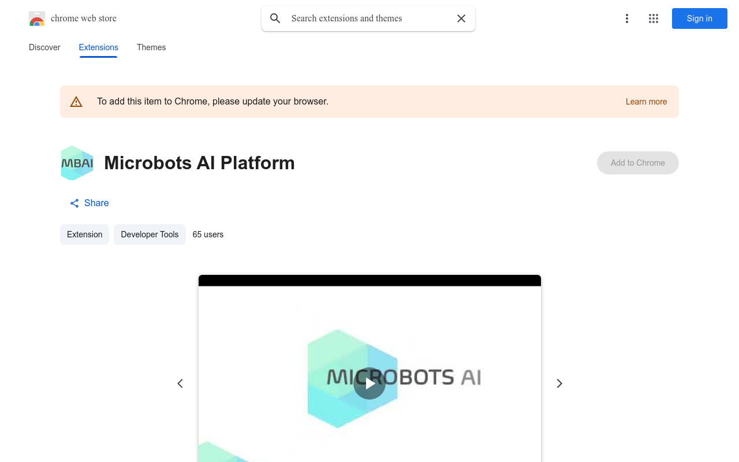The width and height of the screenshot is (739, 462).
Task: Click the Add to Chrome button
Action: (638, 163)
